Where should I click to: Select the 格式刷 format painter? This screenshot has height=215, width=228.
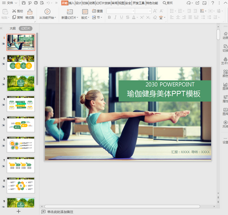coord(30,14)
